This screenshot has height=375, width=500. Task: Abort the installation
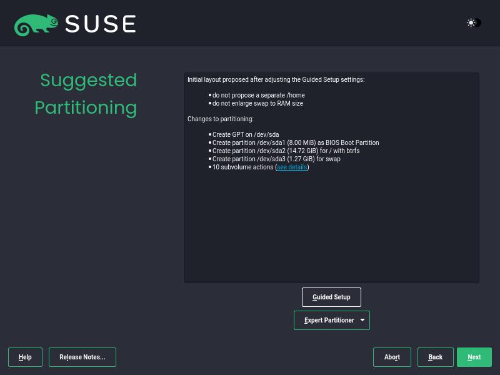click(x=392, y=357)
